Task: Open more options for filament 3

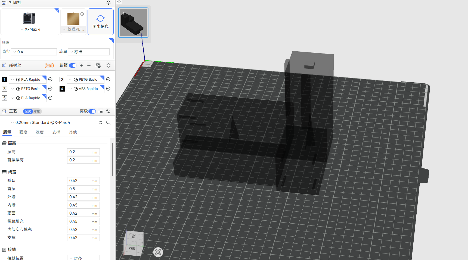Action: pyautogui.click(x=50, y=89)
